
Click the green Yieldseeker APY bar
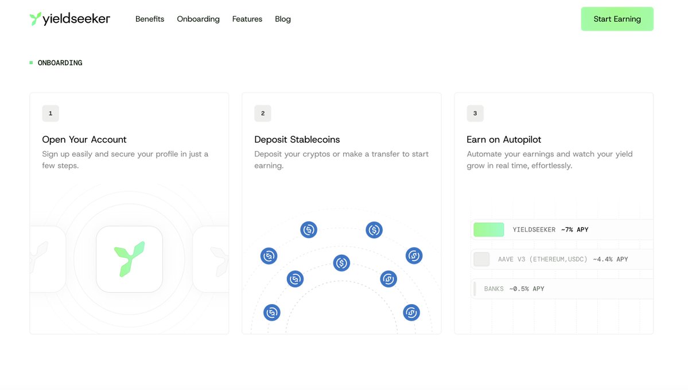489,229
